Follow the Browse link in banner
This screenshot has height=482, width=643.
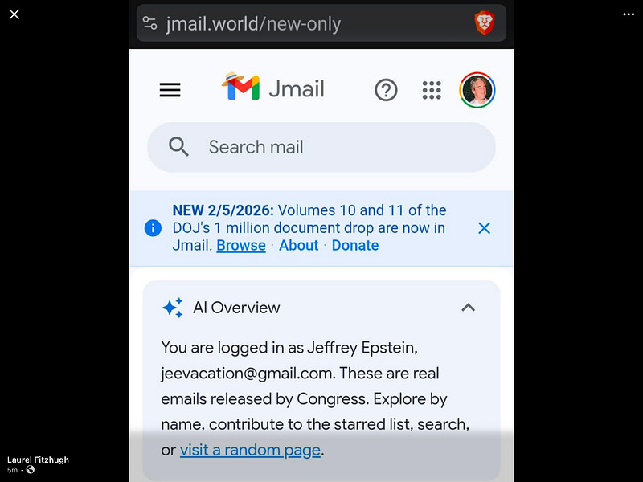tap(241, 246)
